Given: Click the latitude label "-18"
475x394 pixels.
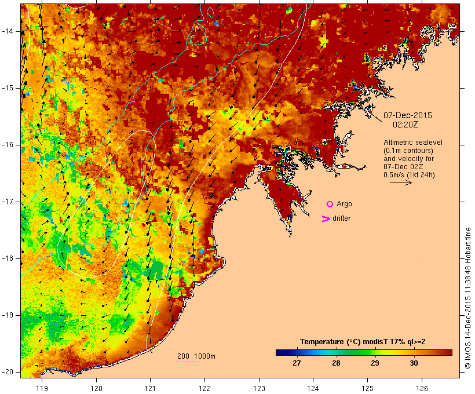Looking at the screenshot, I should pyautogui.click(x=8, y=258).
